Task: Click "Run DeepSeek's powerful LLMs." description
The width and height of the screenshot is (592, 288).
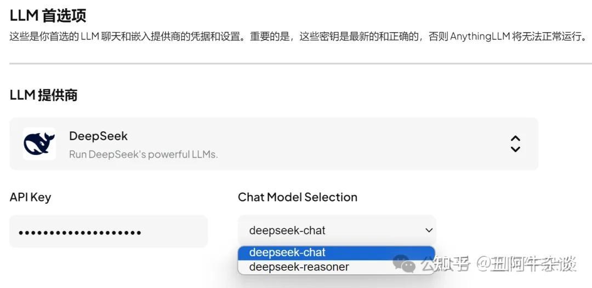Action: [144, 154]
